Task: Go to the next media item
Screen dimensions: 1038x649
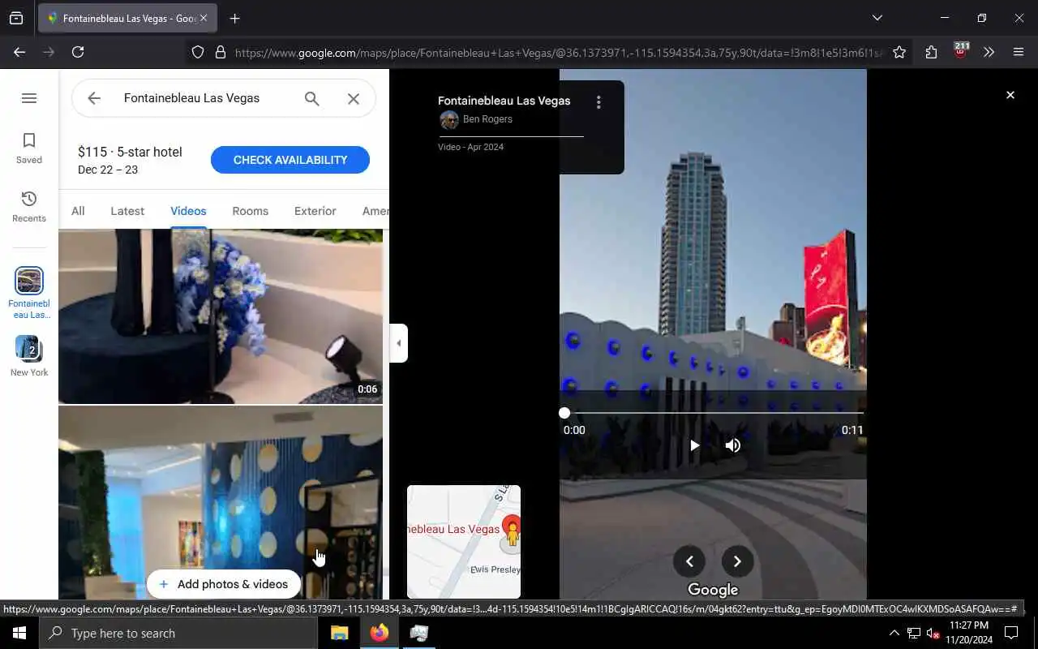Action: (737, 561)
